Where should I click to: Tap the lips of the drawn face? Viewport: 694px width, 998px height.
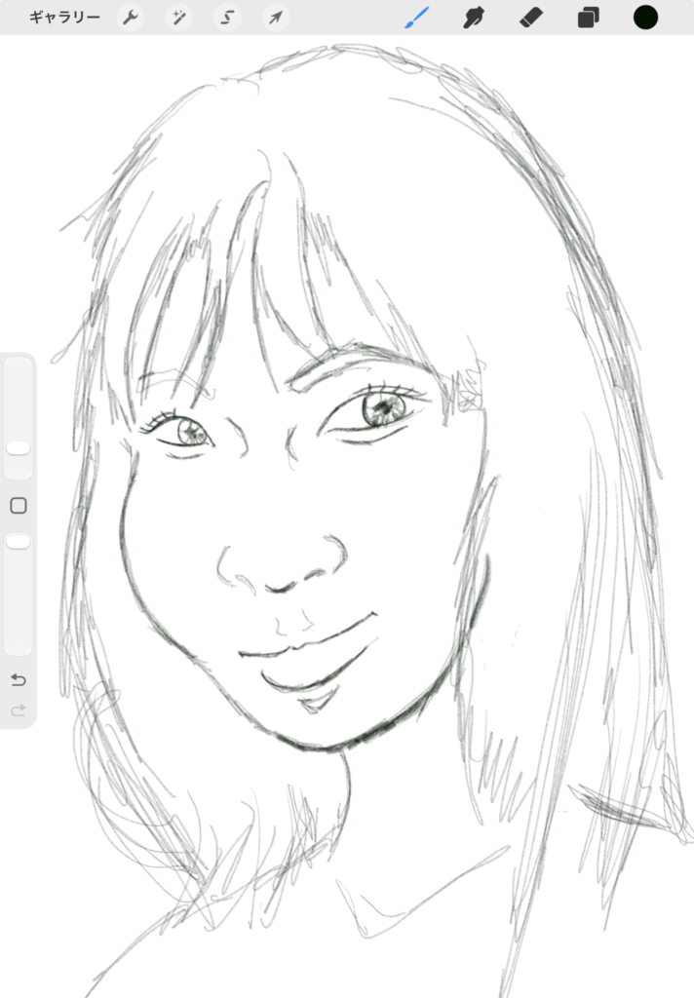click(307, 648)
